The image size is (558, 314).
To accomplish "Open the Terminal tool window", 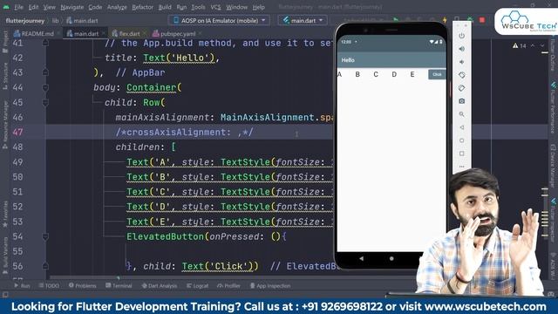I will click(x=119, y=285).
